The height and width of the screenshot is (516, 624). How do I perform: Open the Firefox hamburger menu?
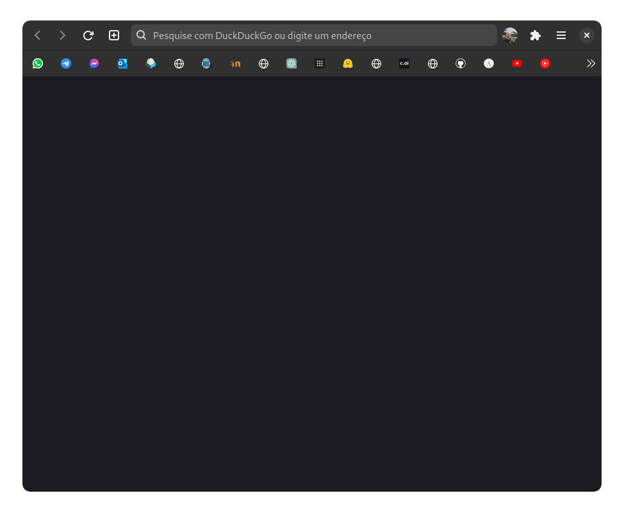[x=561, y=35]
